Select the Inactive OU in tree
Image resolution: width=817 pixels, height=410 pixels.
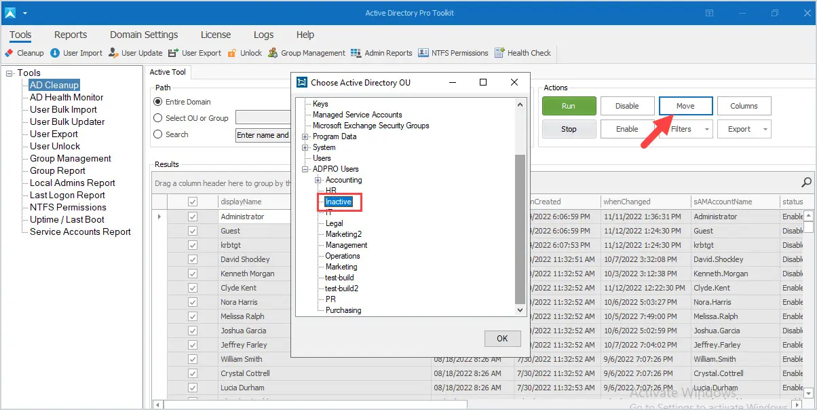[338, 202]
